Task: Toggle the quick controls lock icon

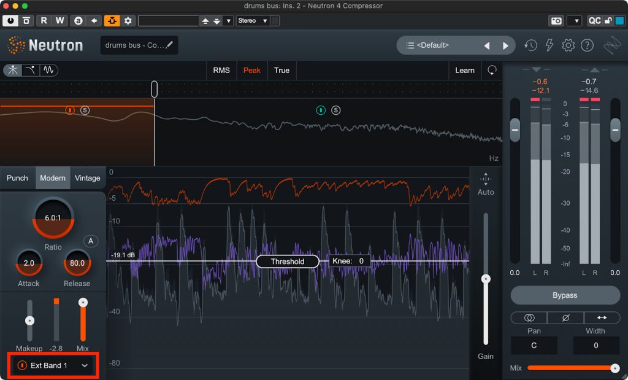Action: [x=608, y=21]
